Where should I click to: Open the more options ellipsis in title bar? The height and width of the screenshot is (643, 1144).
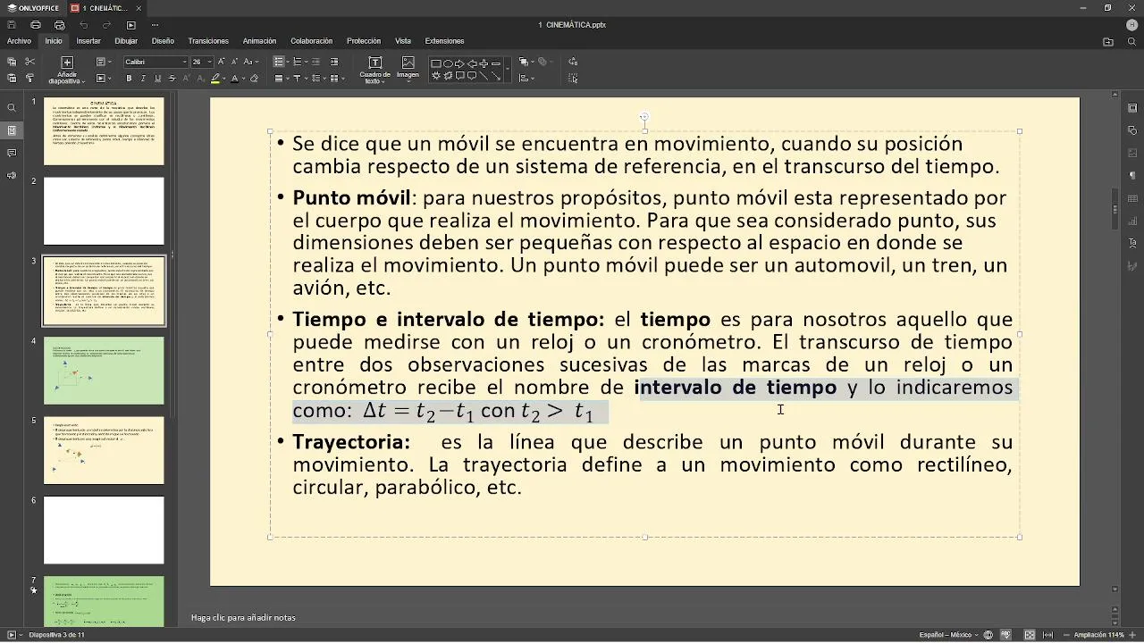[x=155, y=25]
